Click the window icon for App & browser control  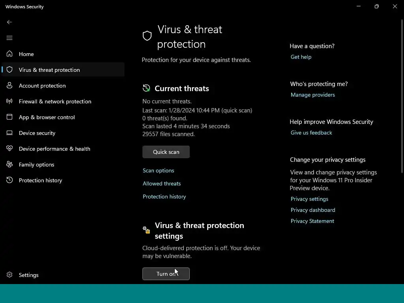click(x=9, y=117)
